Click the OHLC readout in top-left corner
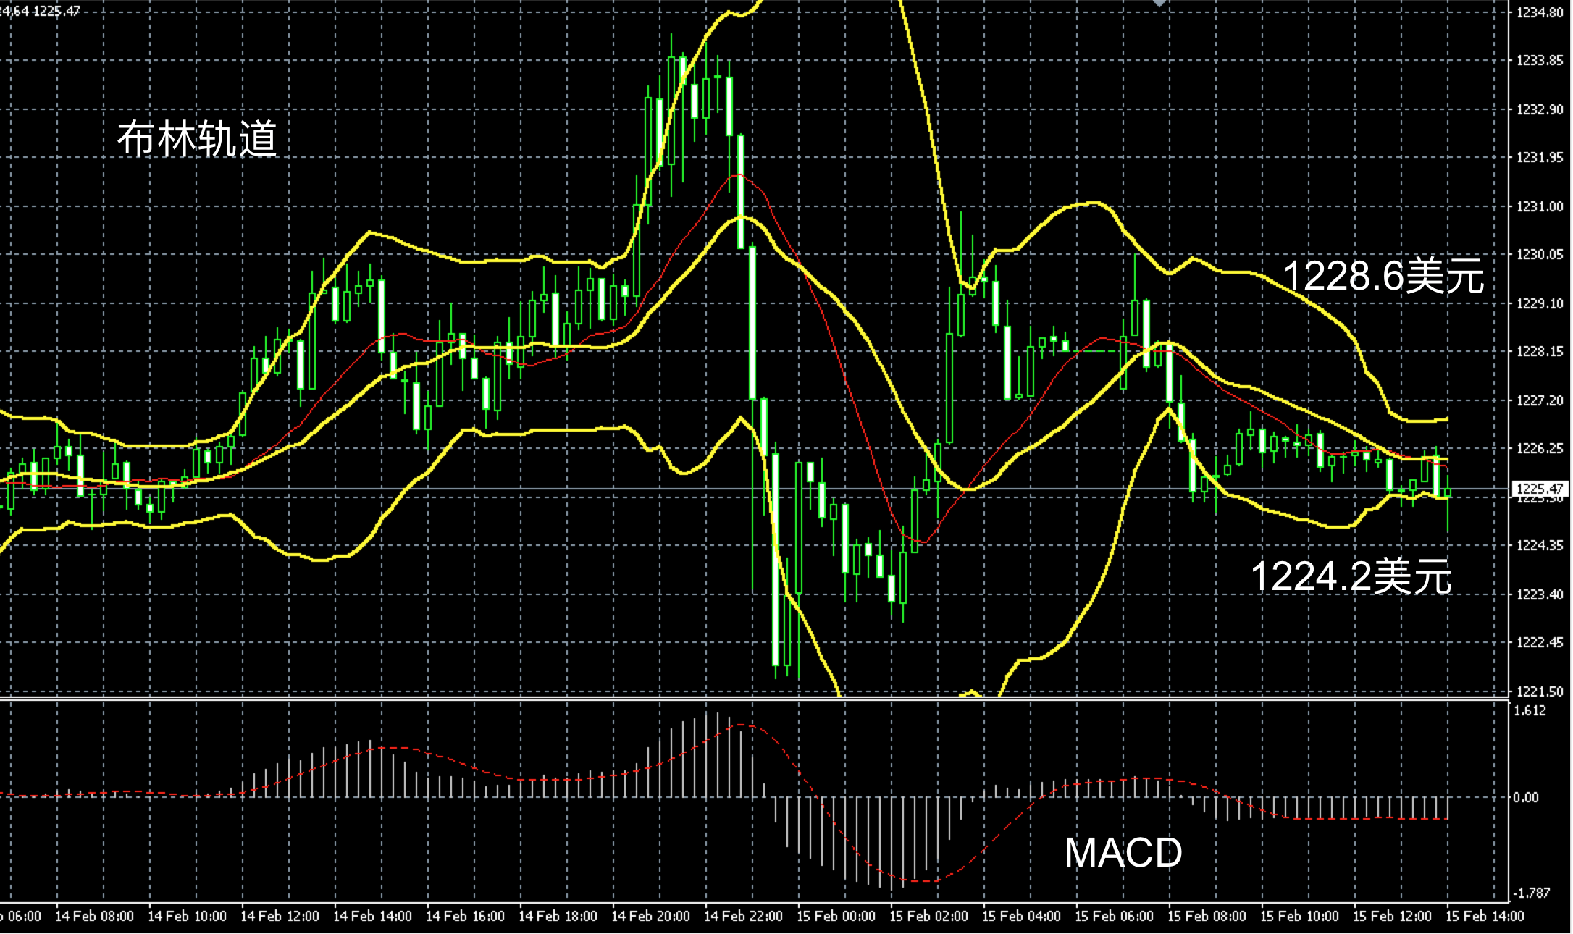This screenshot has width=1573, height=934. (40, 11)
